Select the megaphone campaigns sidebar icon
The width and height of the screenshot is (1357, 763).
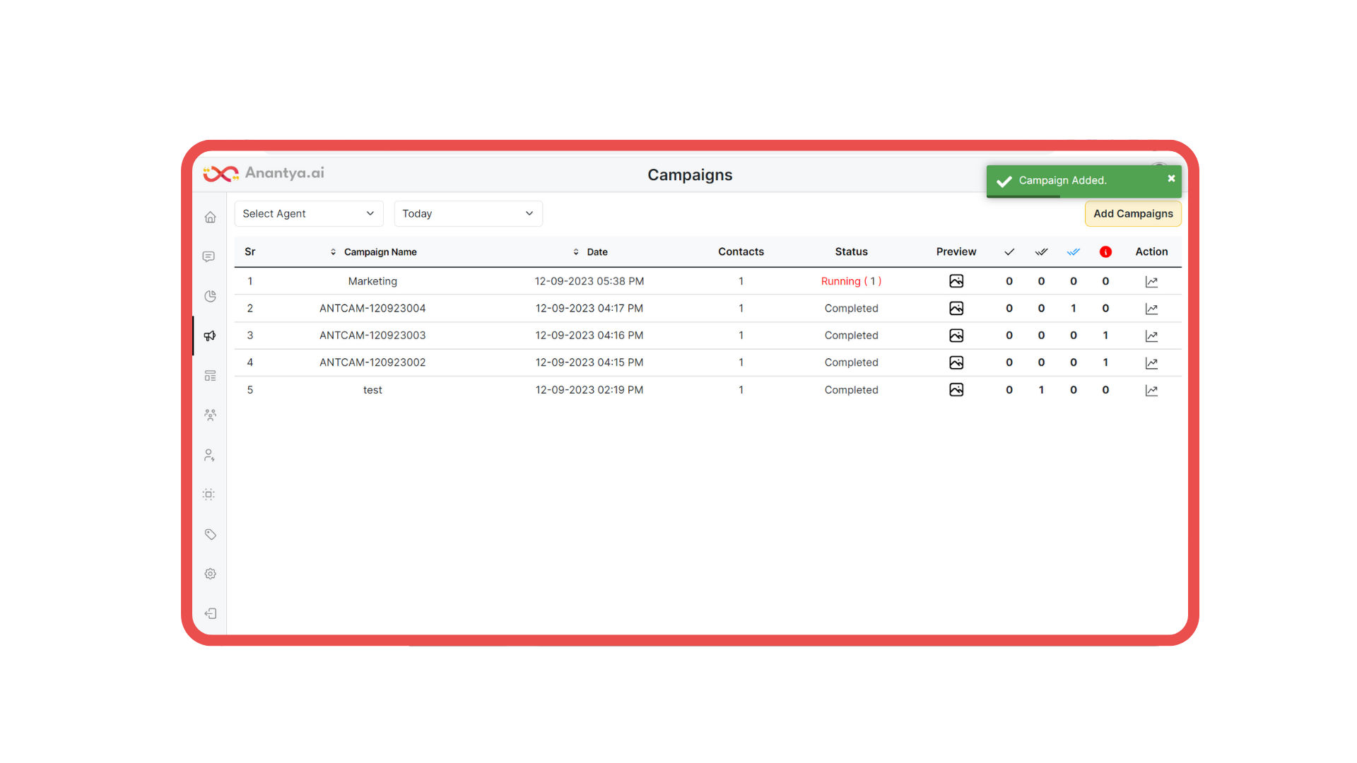[x=210, y=336]
